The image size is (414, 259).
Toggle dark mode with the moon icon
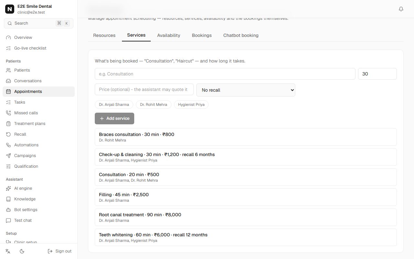(22, 251)
